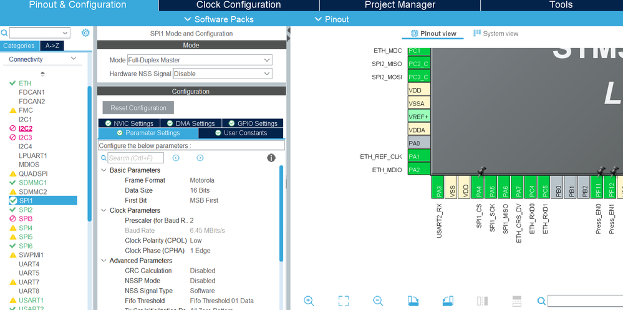Screen dimensions: 623x310
Task: Click the Prescaler value 2
Action: [x=192, y=220]
